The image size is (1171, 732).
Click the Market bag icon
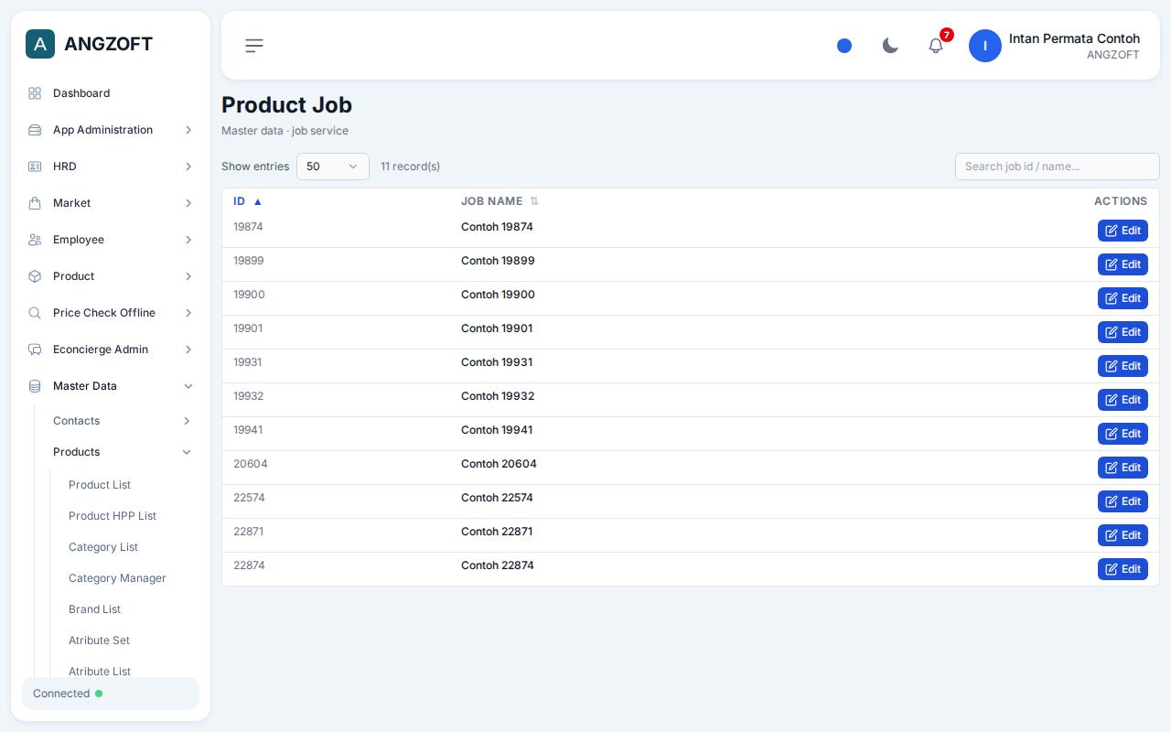point(35,203)
